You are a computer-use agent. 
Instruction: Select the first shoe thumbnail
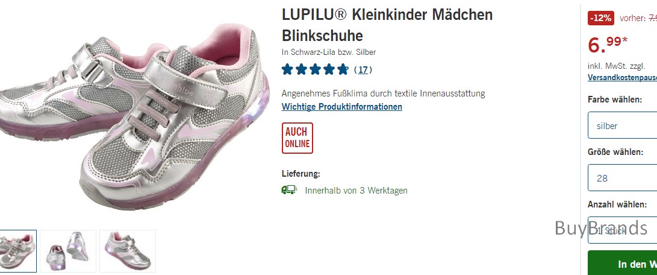(18, 251)
